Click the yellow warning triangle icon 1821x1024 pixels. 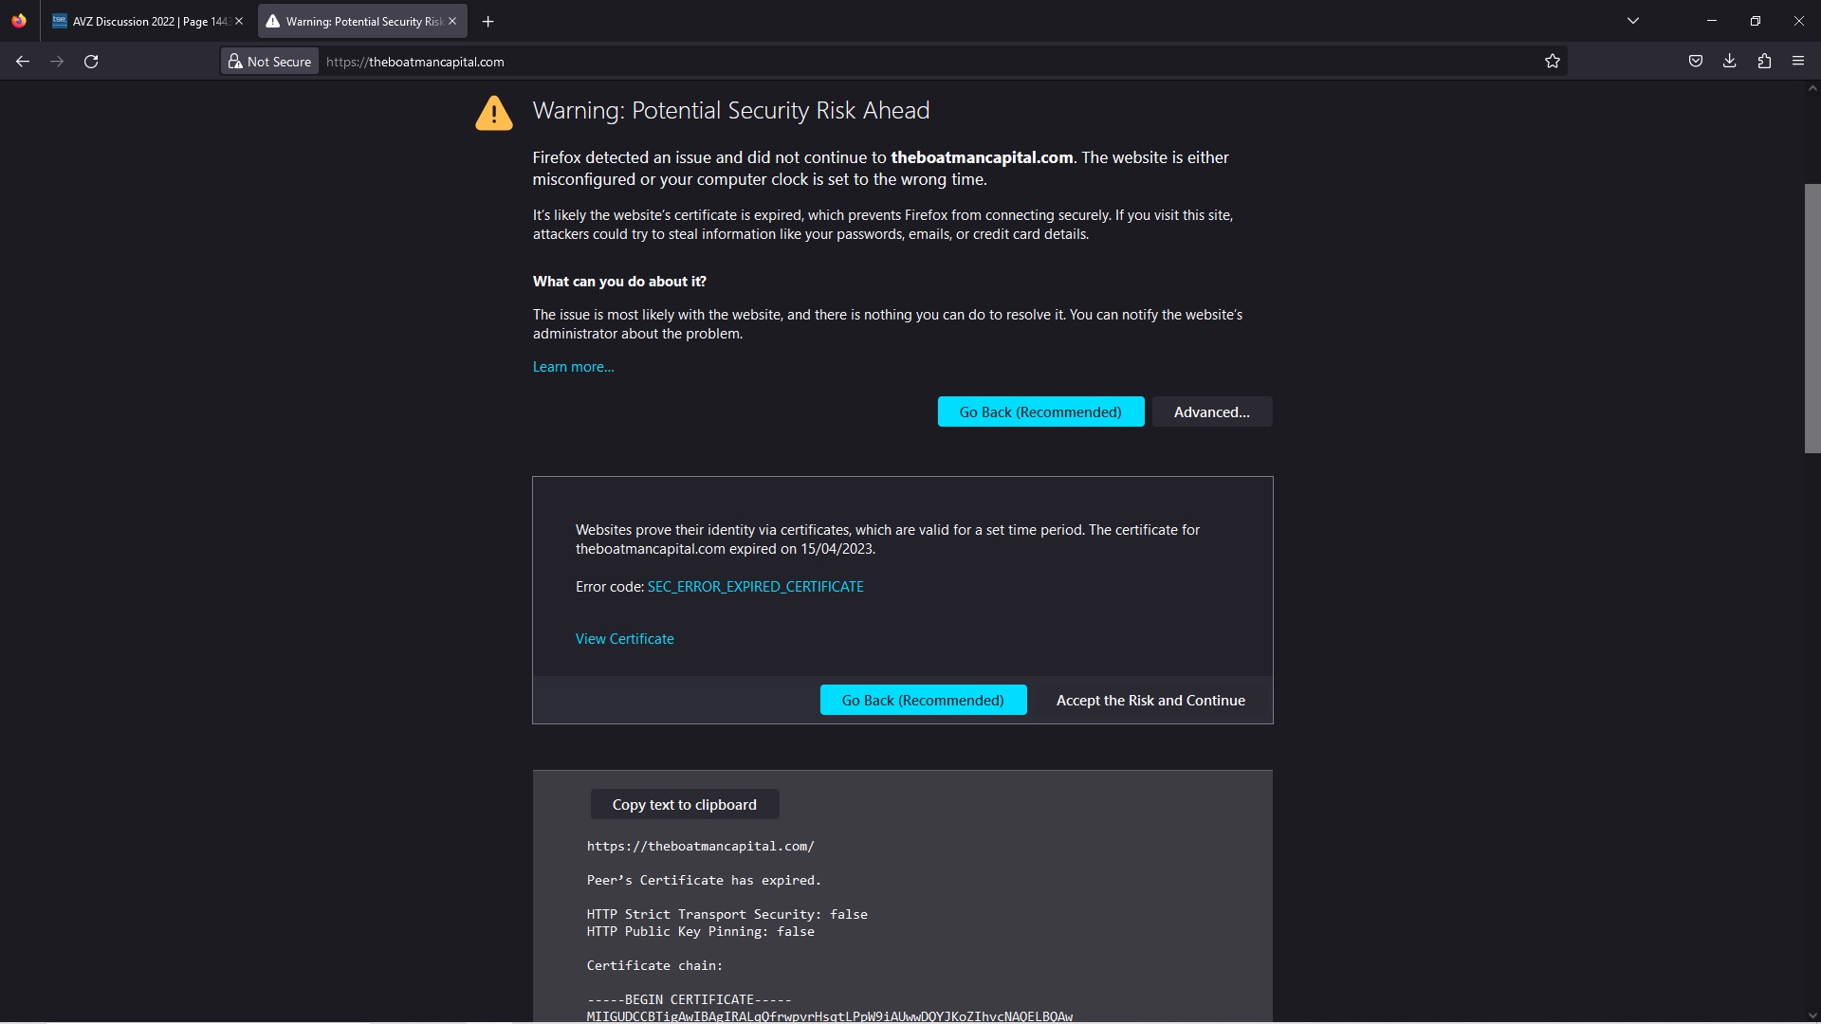click(x=494, y=113)
